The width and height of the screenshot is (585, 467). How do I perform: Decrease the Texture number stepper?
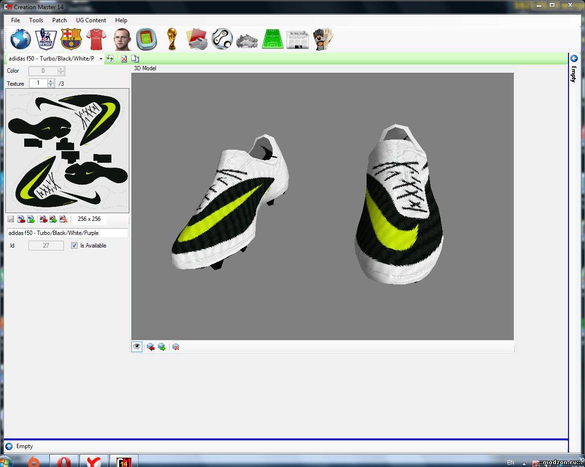51,85
